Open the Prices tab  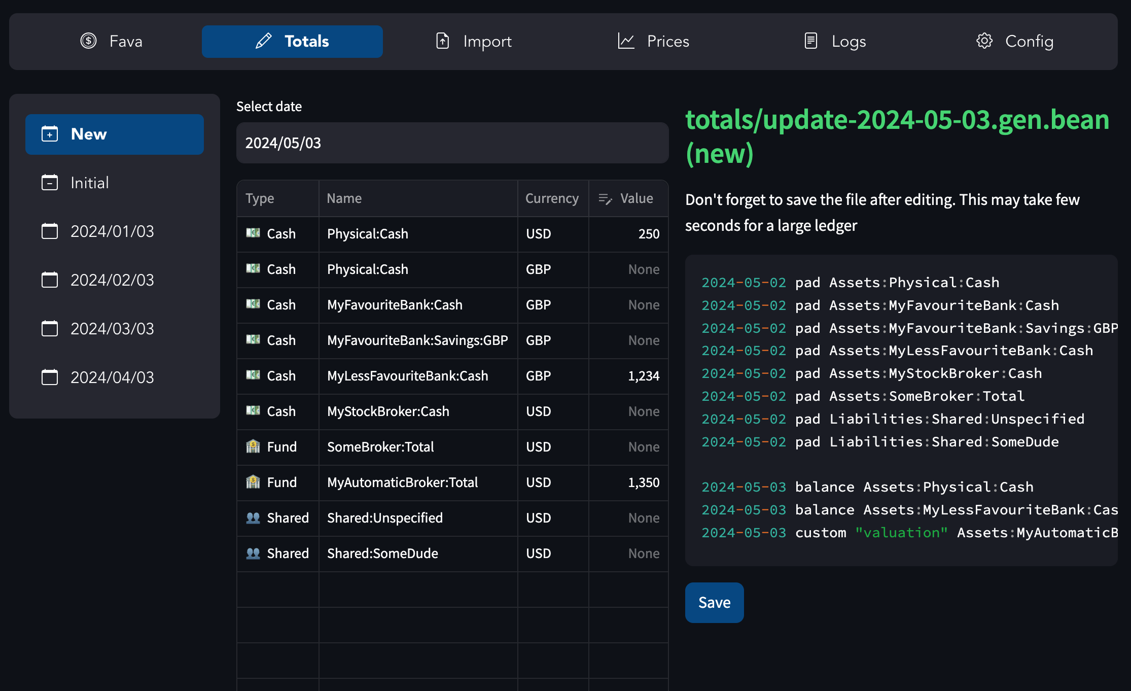coord(653,42)
